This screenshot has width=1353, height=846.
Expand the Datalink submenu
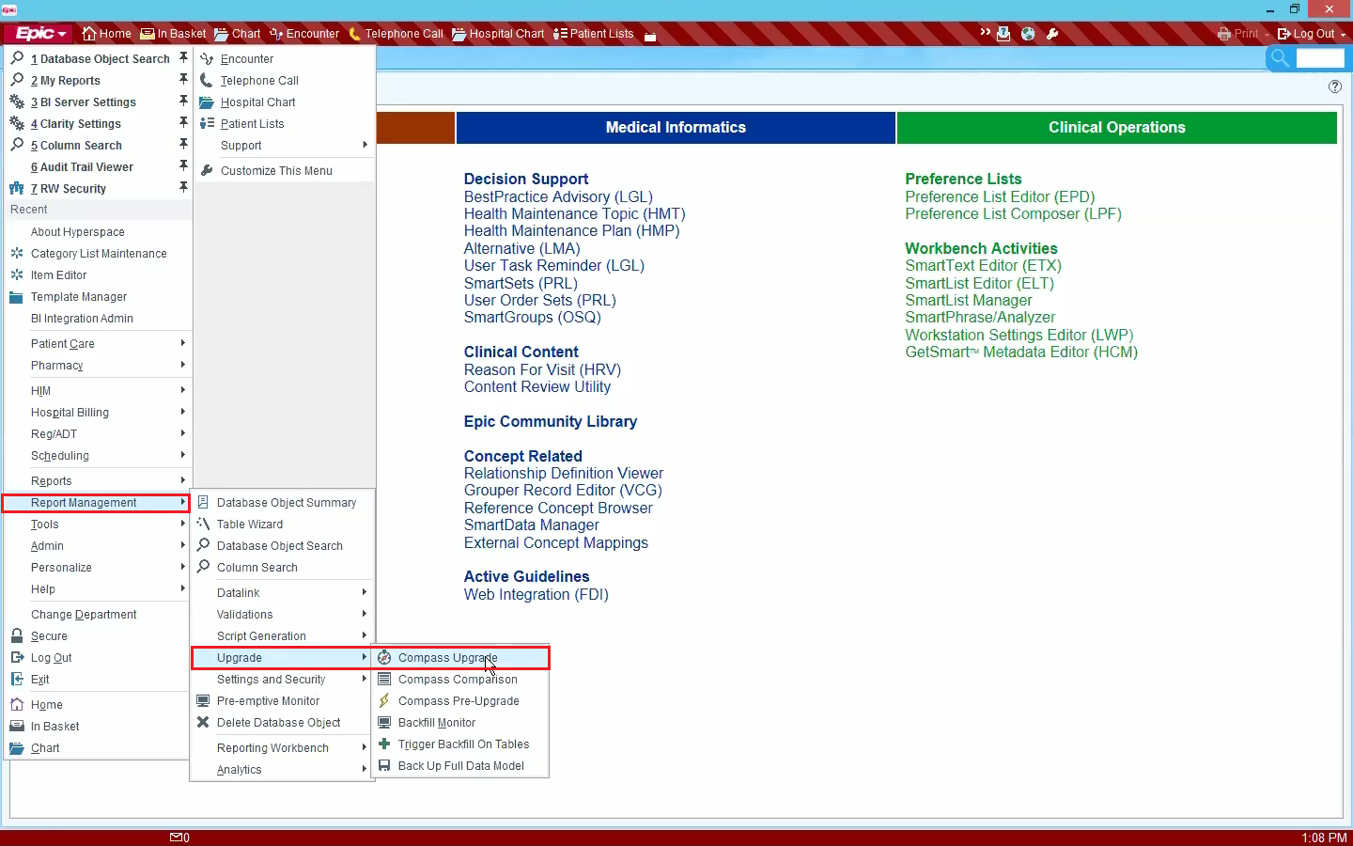tap(282, 593)
